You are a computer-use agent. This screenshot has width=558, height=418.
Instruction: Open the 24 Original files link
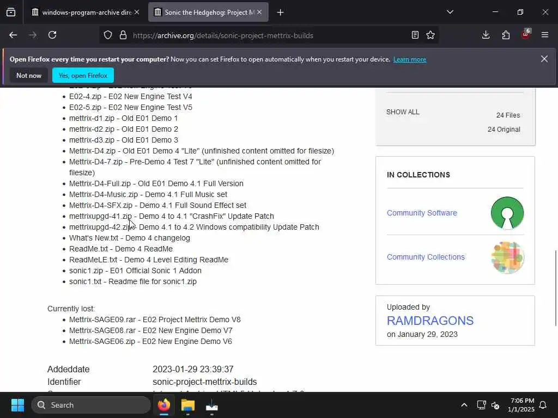click(504, 130)
